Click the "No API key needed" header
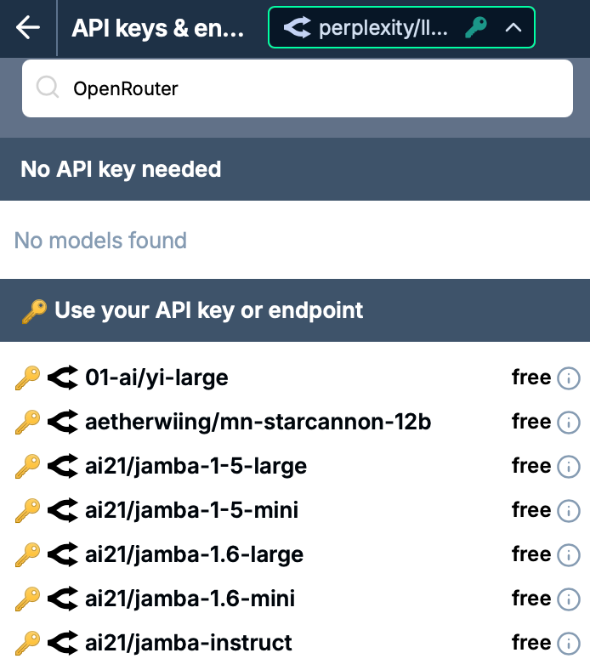590x670 pixels. click(121, 169)
